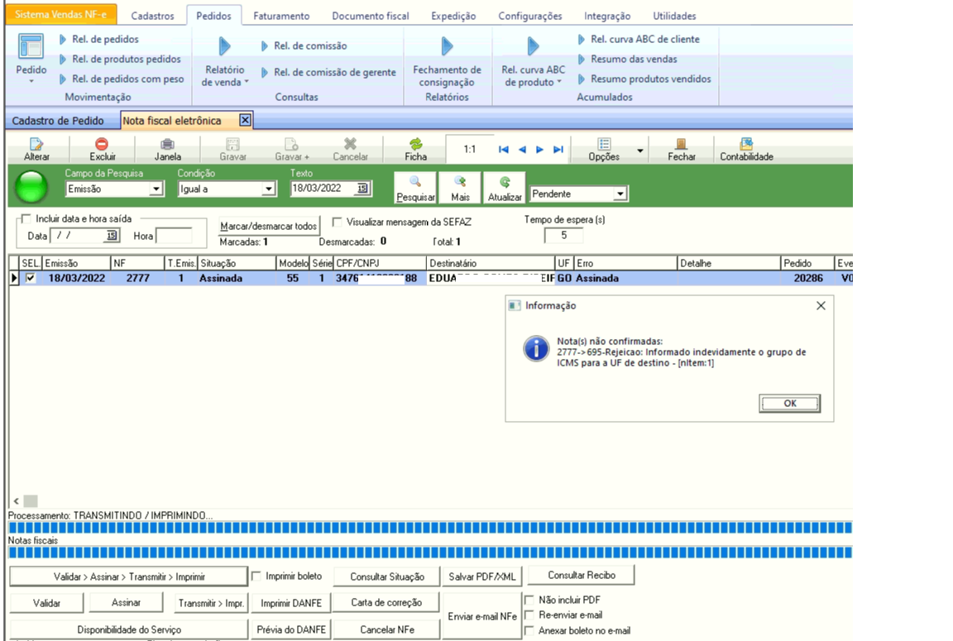953x641 pixels.
Task: Click the Alterar edit icon
Action: [36, 144]
